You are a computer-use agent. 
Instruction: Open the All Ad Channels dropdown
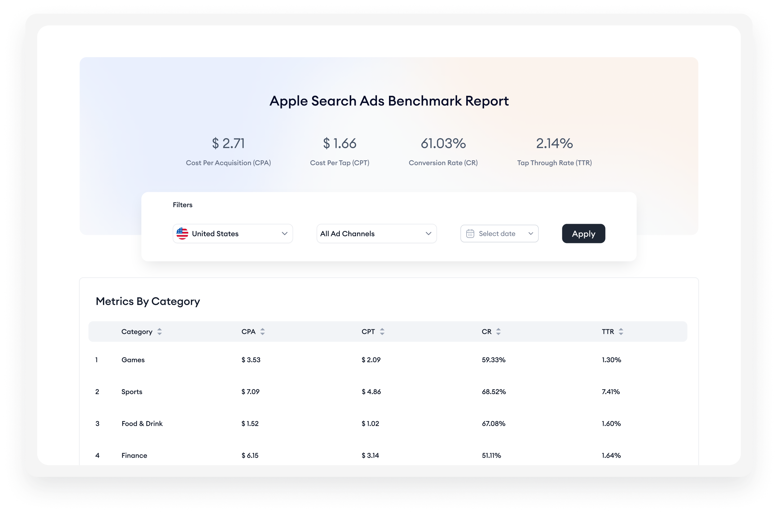click(x=376, y=234)
